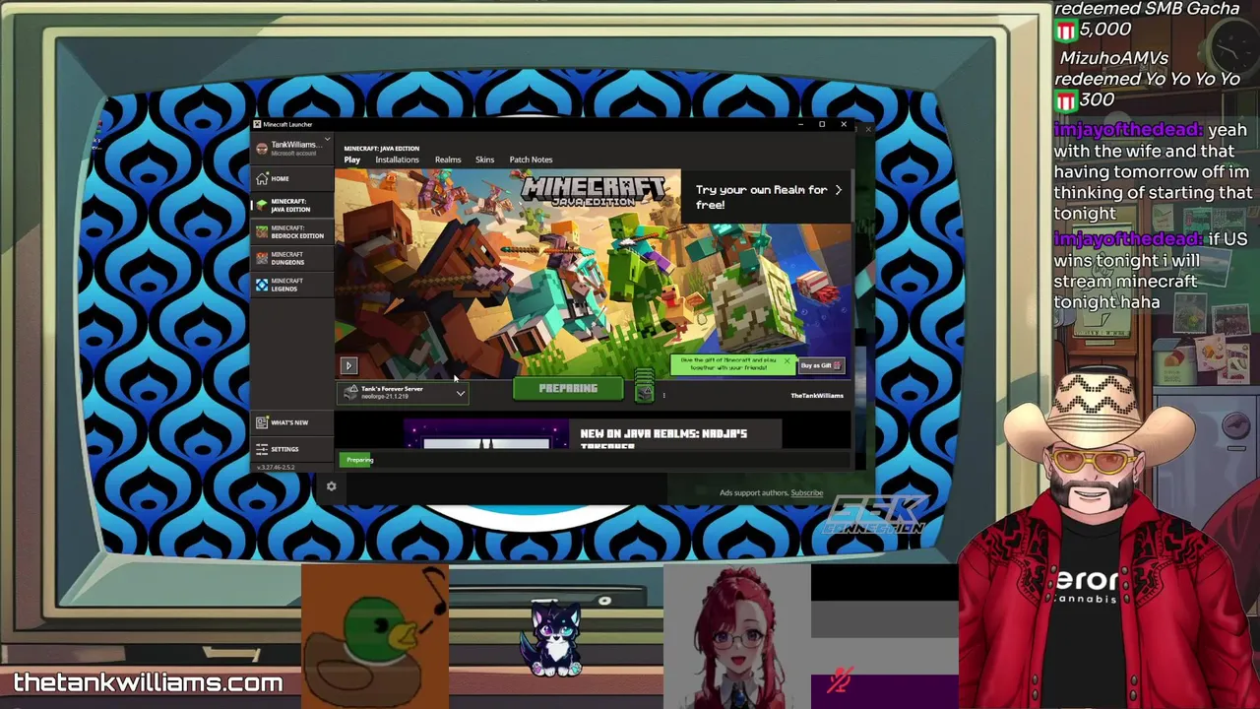Screen dimensions: 1260x709
Task: Expand the TankWilliams account menu
Action: coord(293,148)
